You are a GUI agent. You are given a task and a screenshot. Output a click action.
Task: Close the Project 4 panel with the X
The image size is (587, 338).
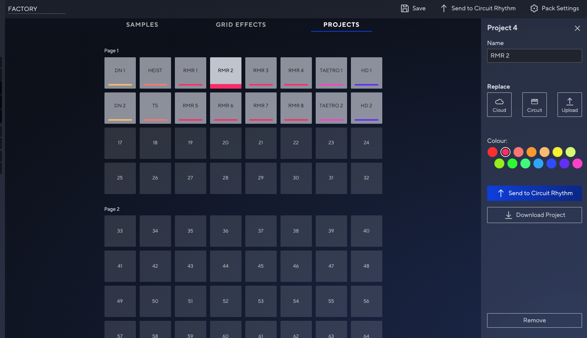[577, 28]
